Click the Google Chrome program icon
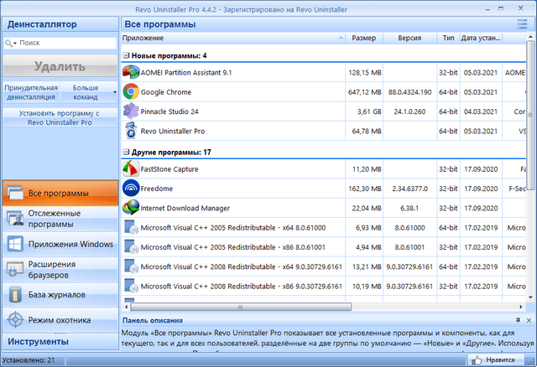Screen dimensions: 537x367 click(x=131, y=91)
